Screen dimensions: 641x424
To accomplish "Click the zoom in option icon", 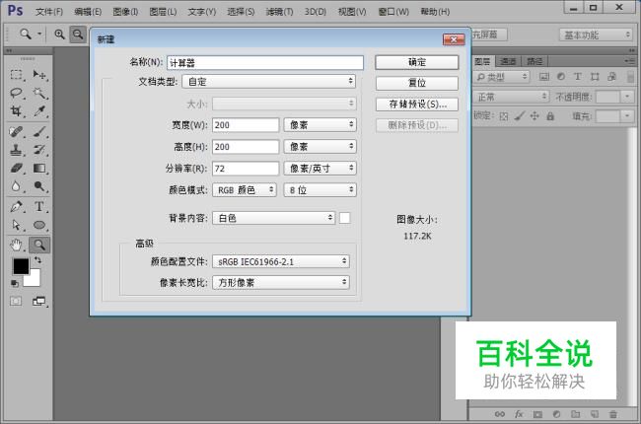I will coord(60,35).
